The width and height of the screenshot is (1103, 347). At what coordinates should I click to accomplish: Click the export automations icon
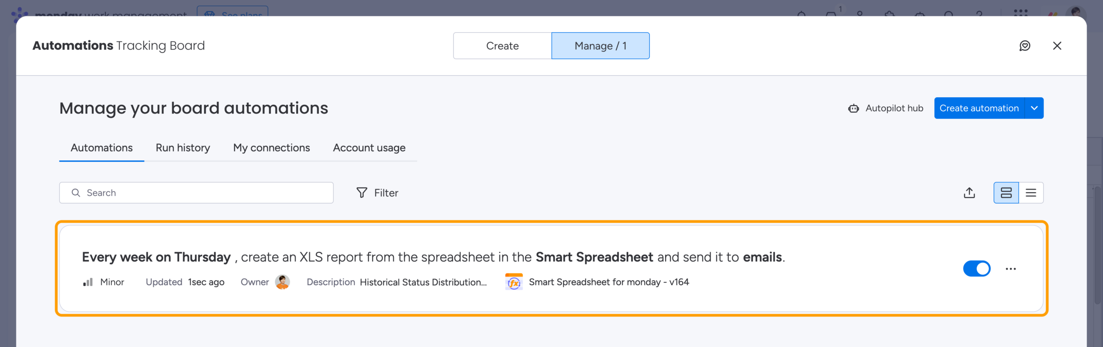(969, 193)
